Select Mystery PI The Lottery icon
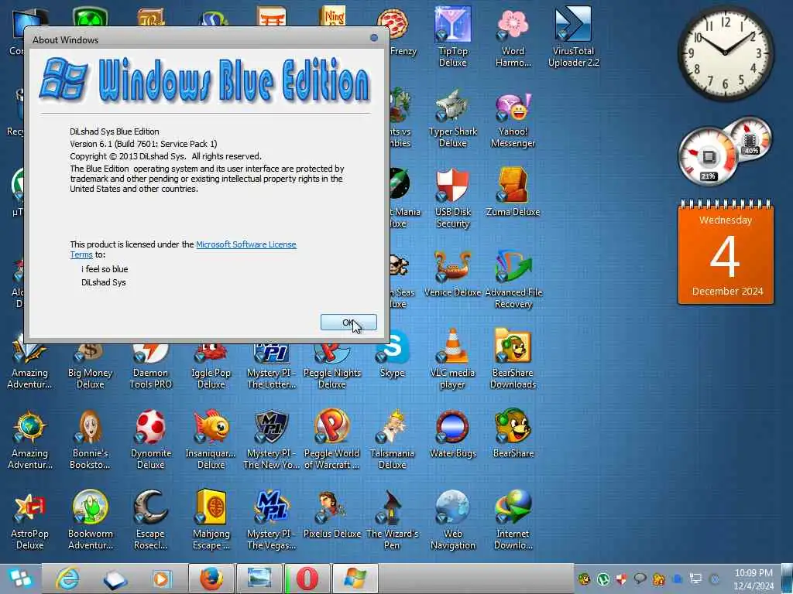Image resolution: width=793 pixels, height=594 pixels. [x=272, y=365]
